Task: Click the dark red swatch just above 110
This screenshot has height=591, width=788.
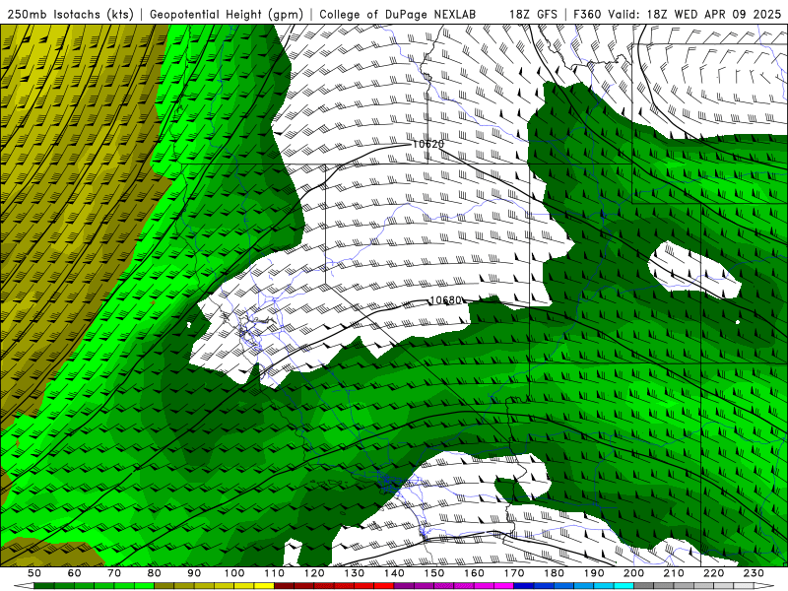Action: click(x=284, y=585)
